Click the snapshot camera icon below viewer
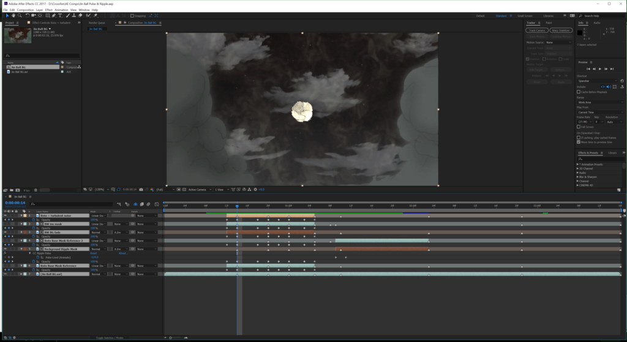The image size is (627, 342). (141, 190)
